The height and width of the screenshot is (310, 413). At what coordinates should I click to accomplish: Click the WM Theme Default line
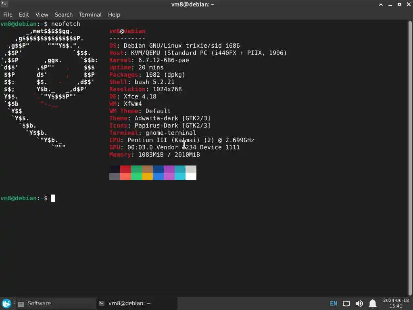click(x=140, y=111)
